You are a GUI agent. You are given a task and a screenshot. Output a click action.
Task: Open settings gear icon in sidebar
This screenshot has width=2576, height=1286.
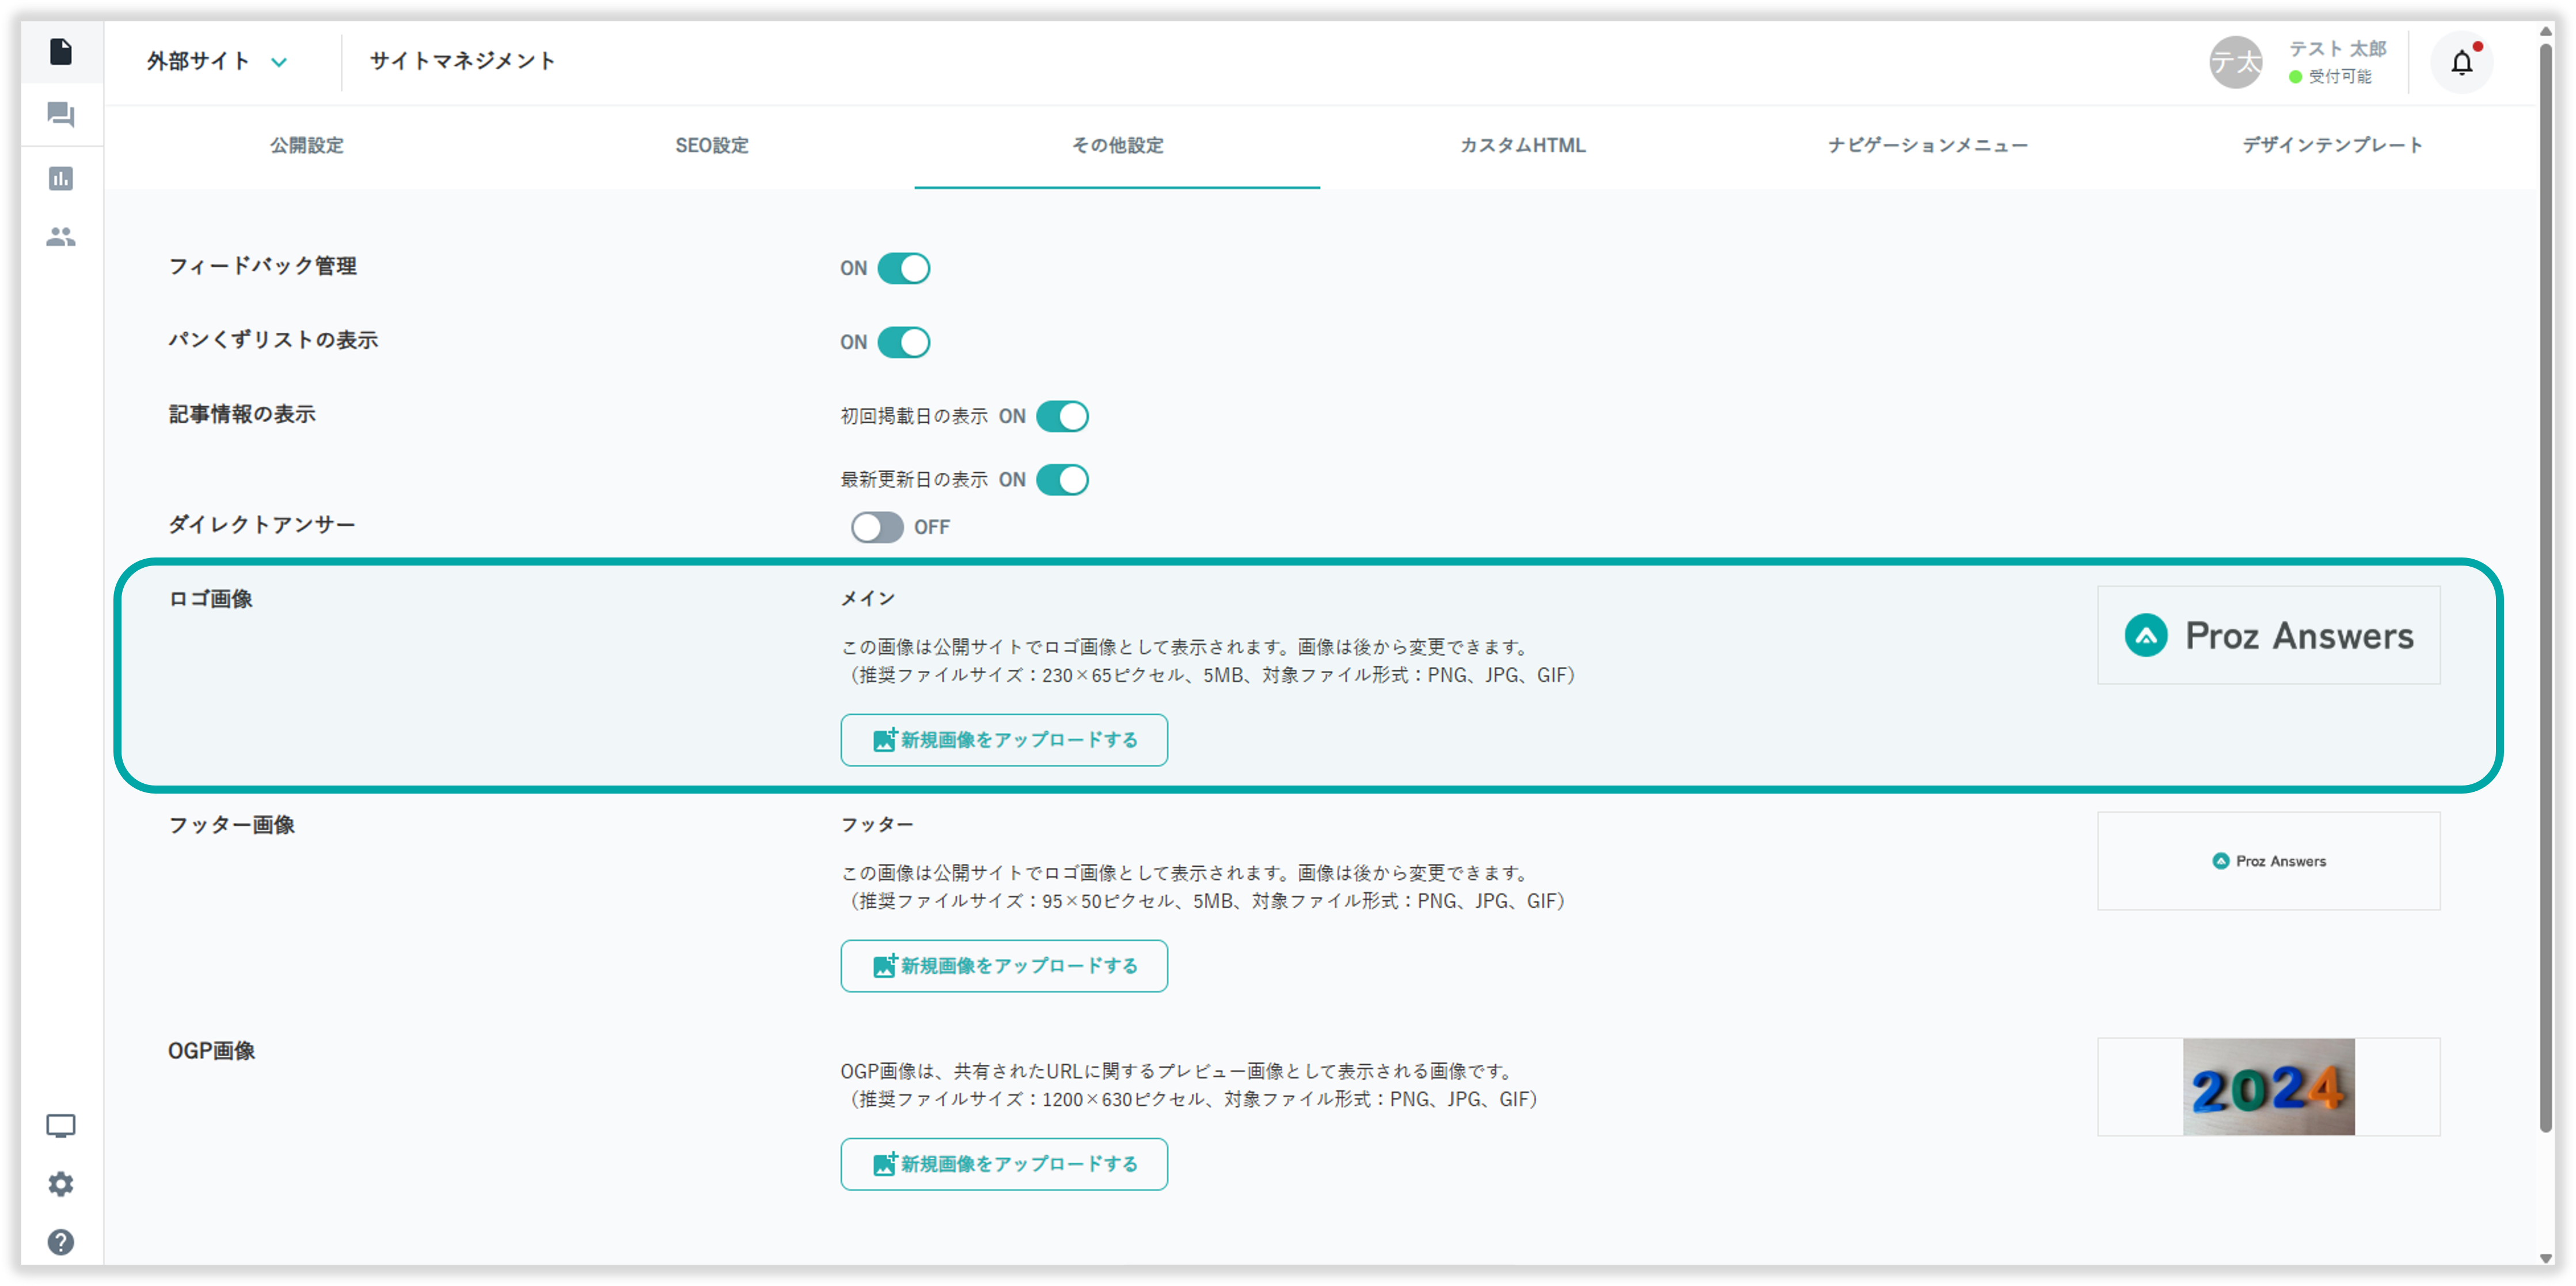(60, 1184)
